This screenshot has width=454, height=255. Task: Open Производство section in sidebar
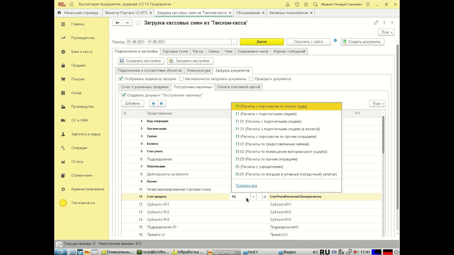82,107
